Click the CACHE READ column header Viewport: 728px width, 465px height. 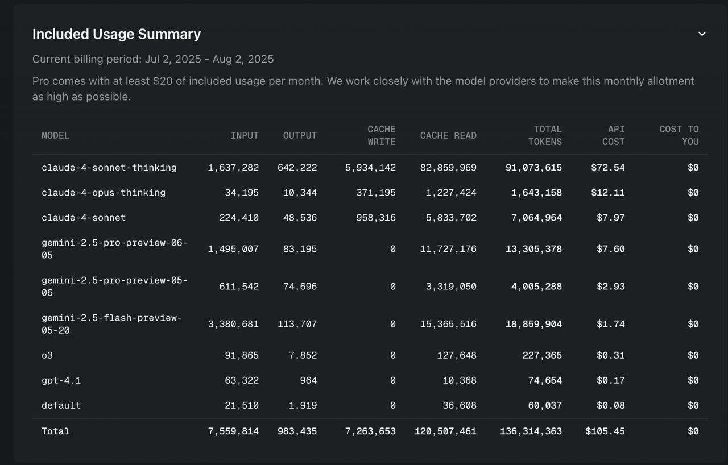coord(448,135)
